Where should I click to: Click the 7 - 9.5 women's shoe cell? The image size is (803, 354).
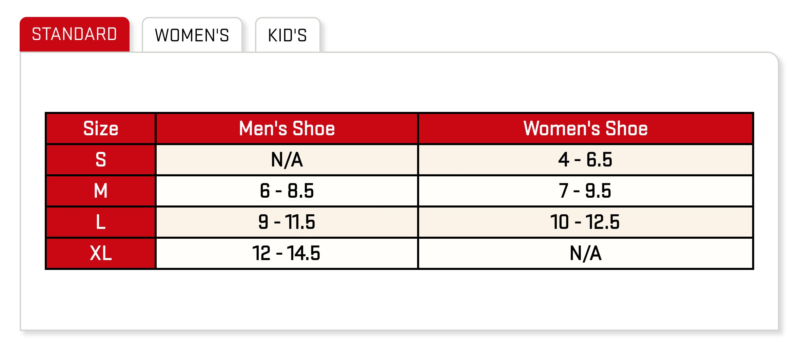click(x=586, y=191)
